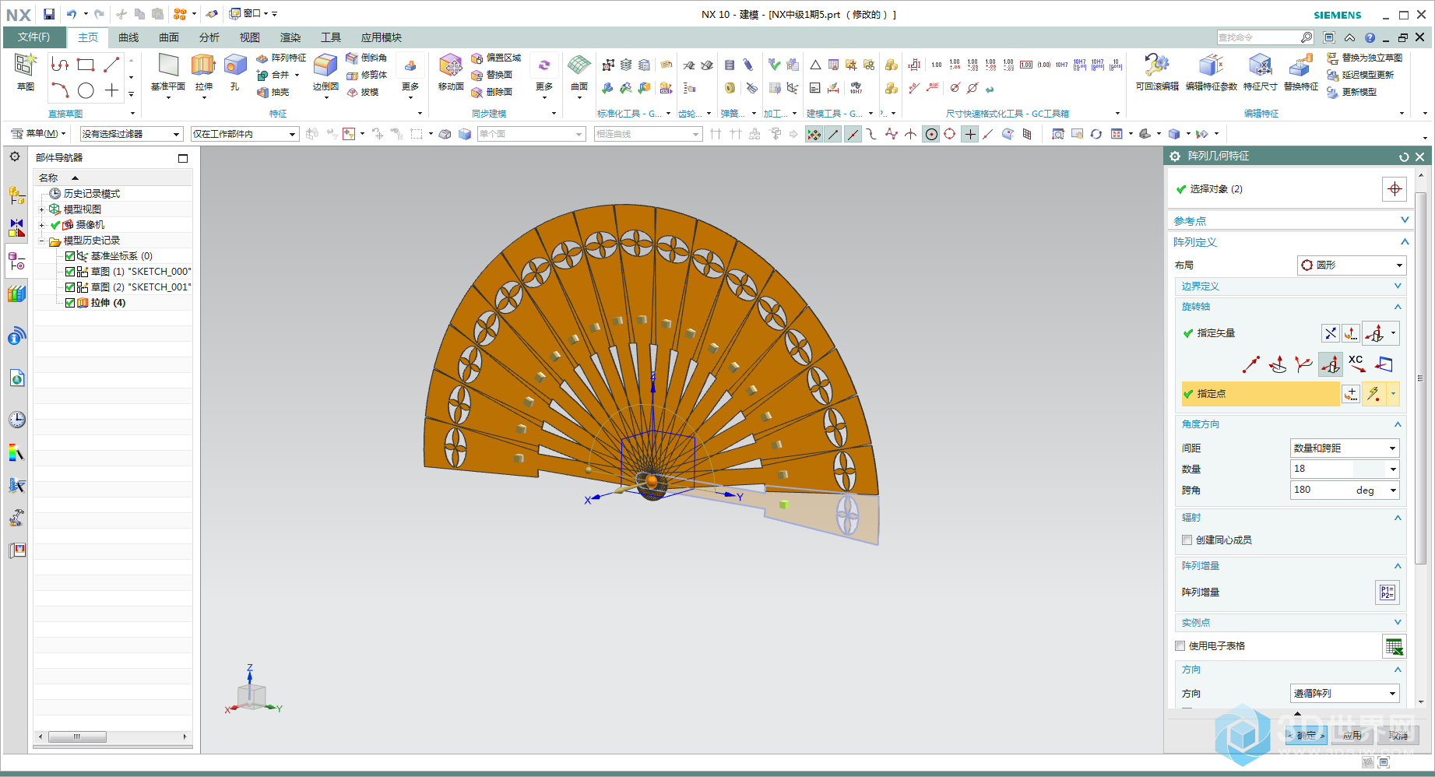Click the select object crosshair icon
The image size is (1435, 777).
coord(1394,189)
